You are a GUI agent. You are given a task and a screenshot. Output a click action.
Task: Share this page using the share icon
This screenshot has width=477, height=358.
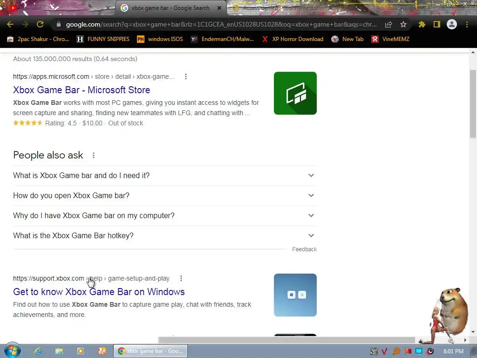(x=388, y=24)
